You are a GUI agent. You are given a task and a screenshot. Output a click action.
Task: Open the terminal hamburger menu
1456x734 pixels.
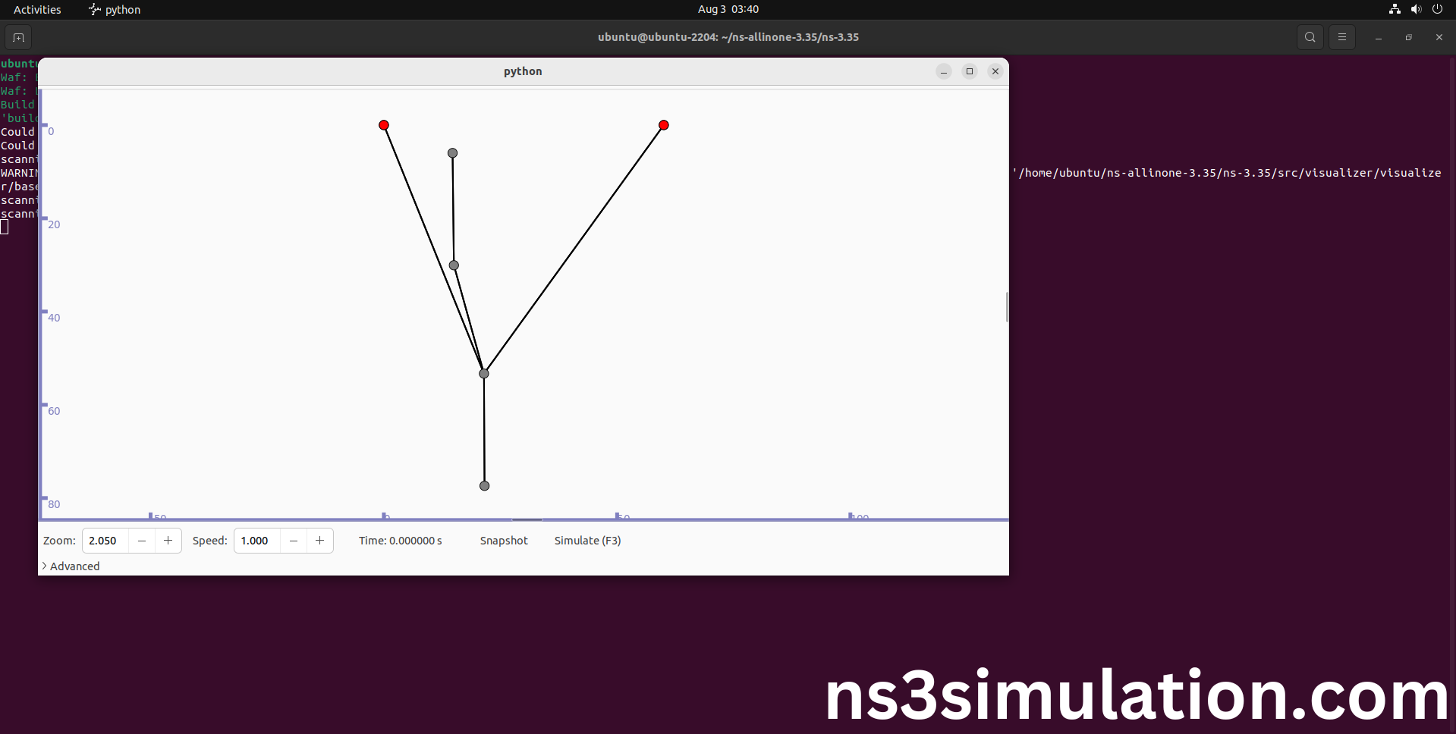tap(1342, 36)
